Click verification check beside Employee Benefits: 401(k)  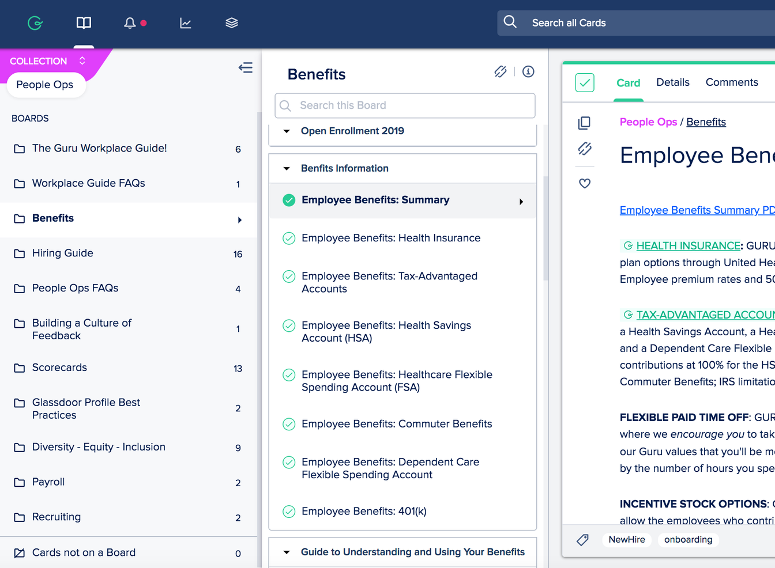coord(289,511)
